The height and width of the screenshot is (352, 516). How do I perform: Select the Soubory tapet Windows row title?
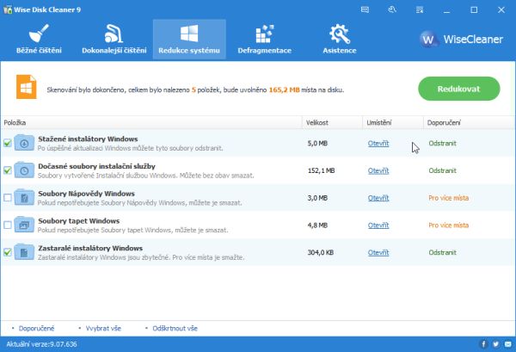[78, 221]
